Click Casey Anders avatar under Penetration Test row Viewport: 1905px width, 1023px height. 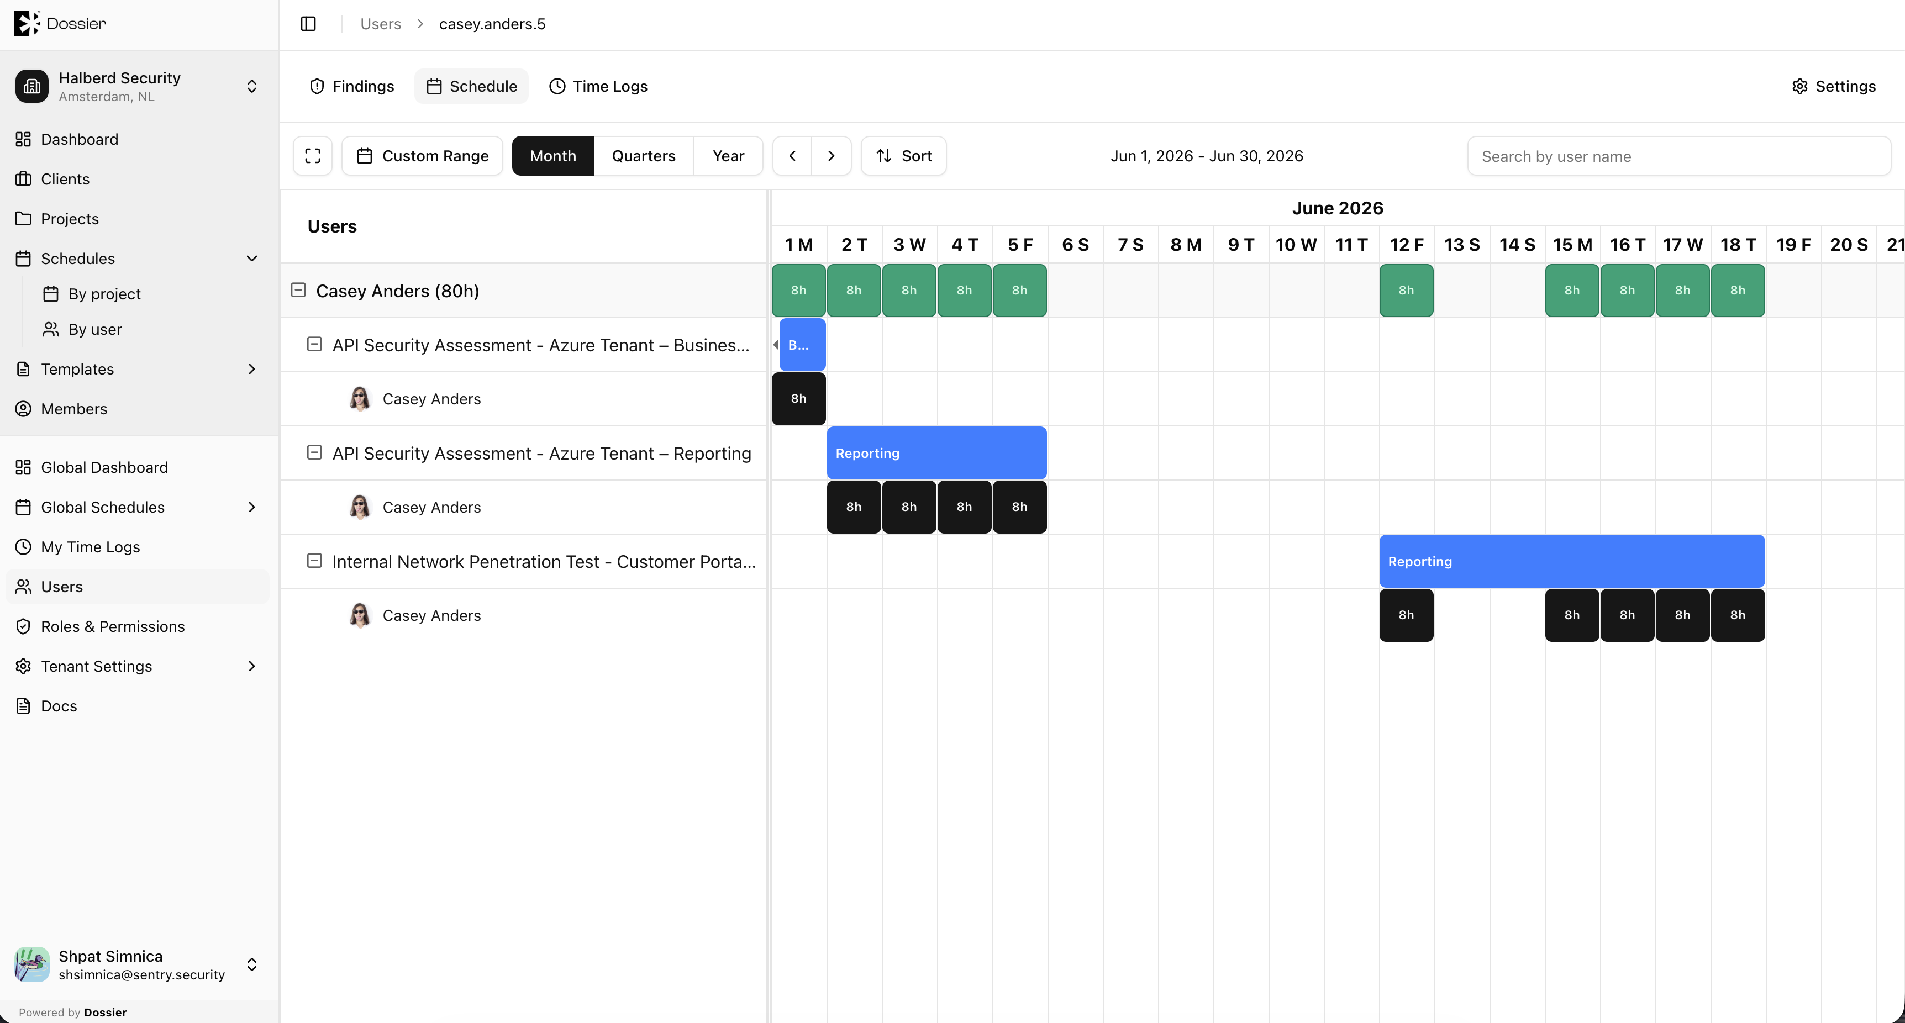(360, 615)
